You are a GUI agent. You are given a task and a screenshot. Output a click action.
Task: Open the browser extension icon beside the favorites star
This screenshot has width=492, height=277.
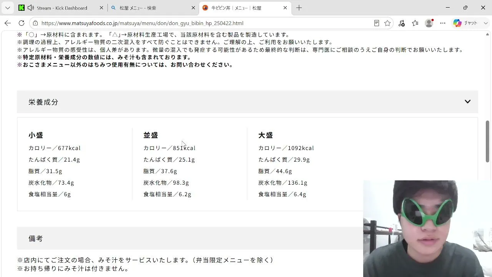402,23
